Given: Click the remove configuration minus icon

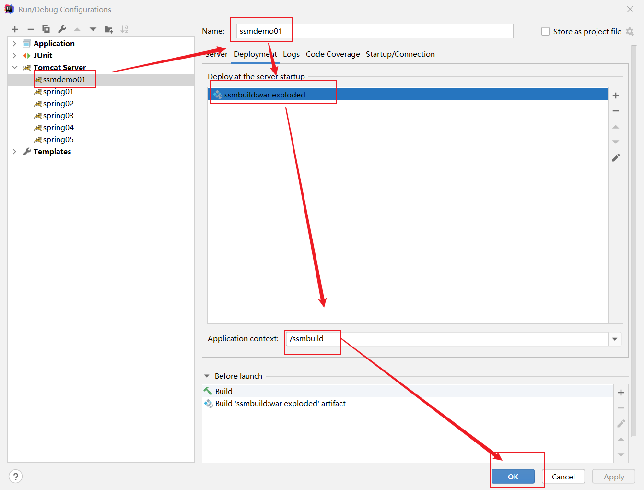Looking at the screenshot, I should click(x=30, y=29).
